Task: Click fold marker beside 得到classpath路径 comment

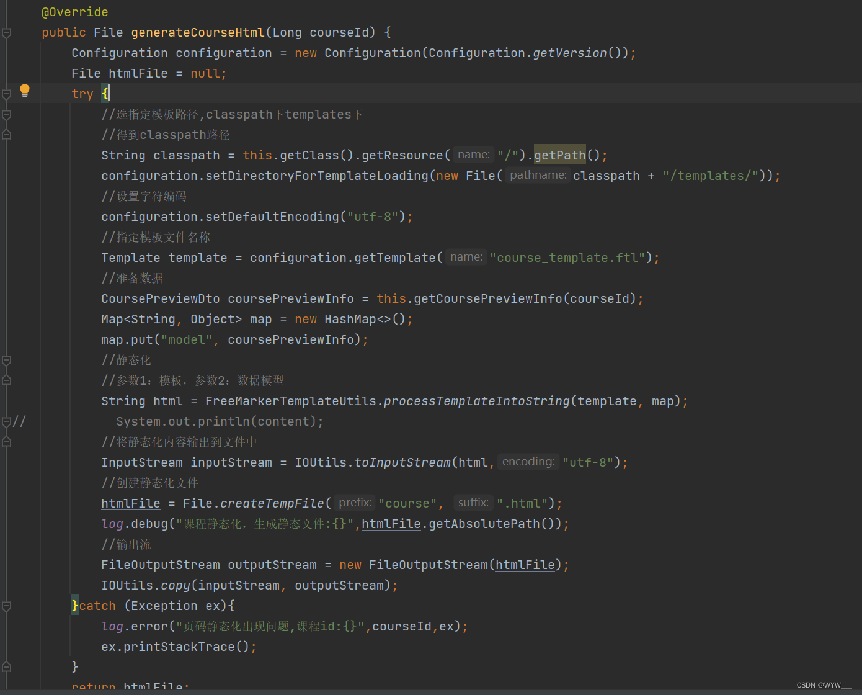Action: (6, 134)
